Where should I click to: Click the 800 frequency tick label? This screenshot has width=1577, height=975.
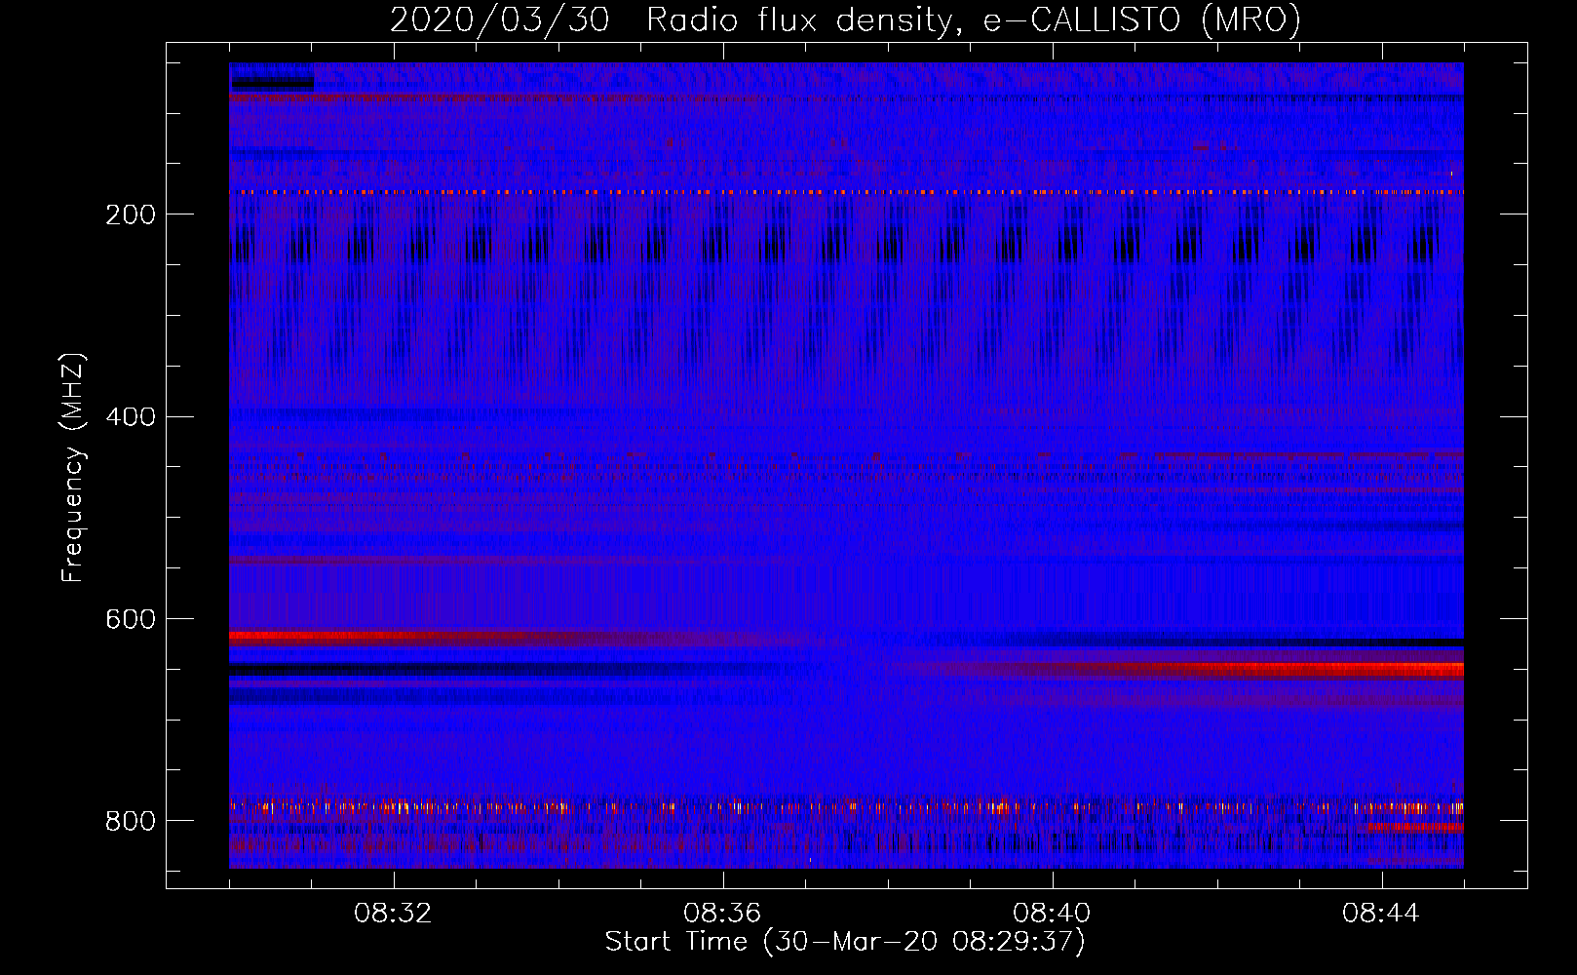131,821
